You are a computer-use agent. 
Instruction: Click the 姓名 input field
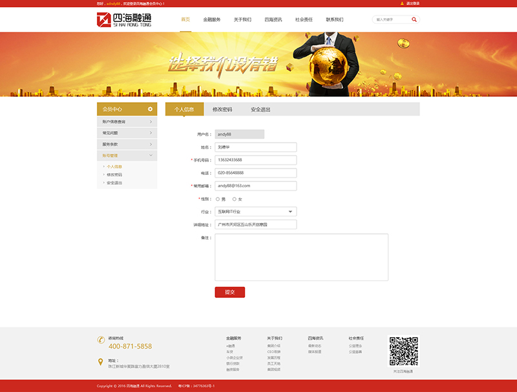255,147
